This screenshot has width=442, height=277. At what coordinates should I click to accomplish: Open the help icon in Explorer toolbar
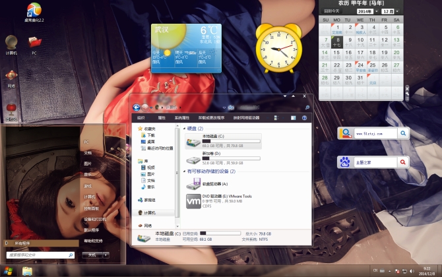(304, 118)
